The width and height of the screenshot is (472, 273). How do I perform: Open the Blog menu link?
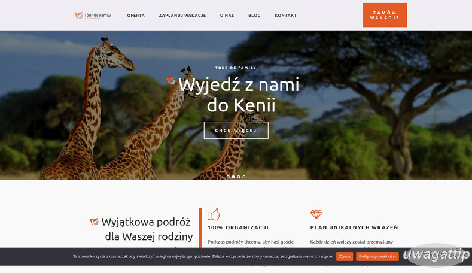pos(254,16)
